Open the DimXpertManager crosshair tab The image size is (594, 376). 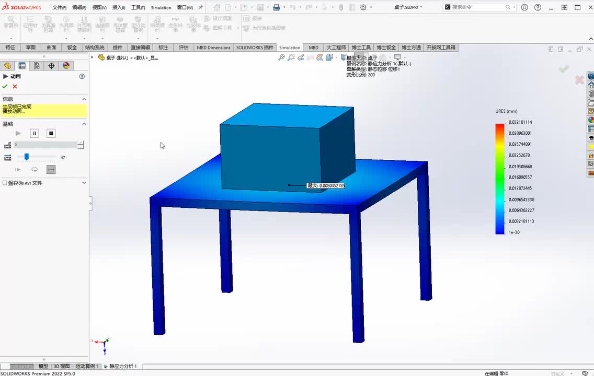(51, 65)
